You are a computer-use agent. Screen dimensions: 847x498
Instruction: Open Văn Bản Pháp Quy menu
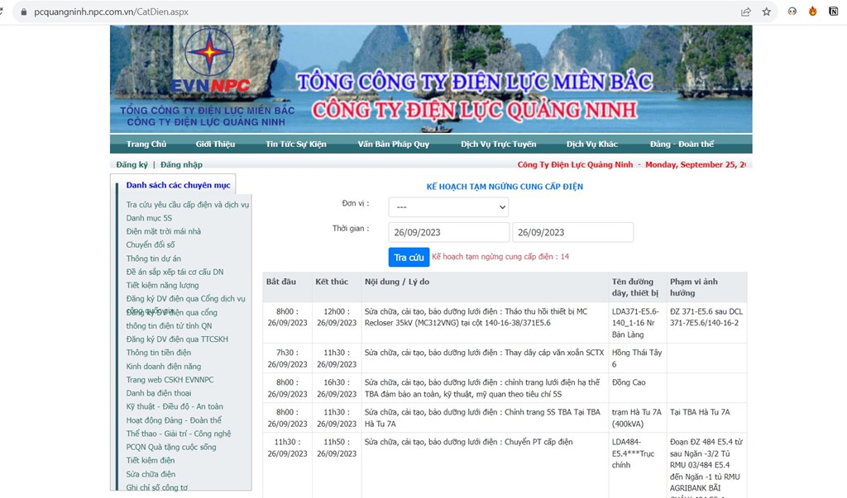393,145
